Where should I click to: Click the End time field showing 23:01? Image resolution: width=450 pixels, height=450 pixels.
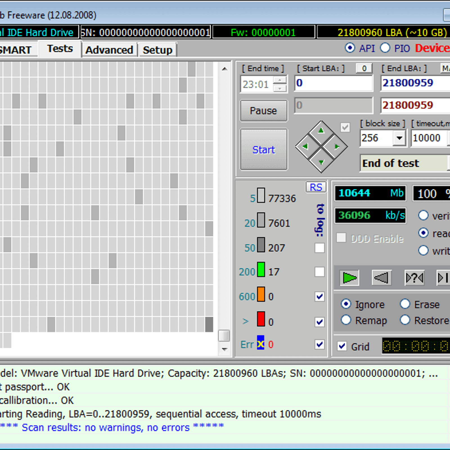coord(257,84)
